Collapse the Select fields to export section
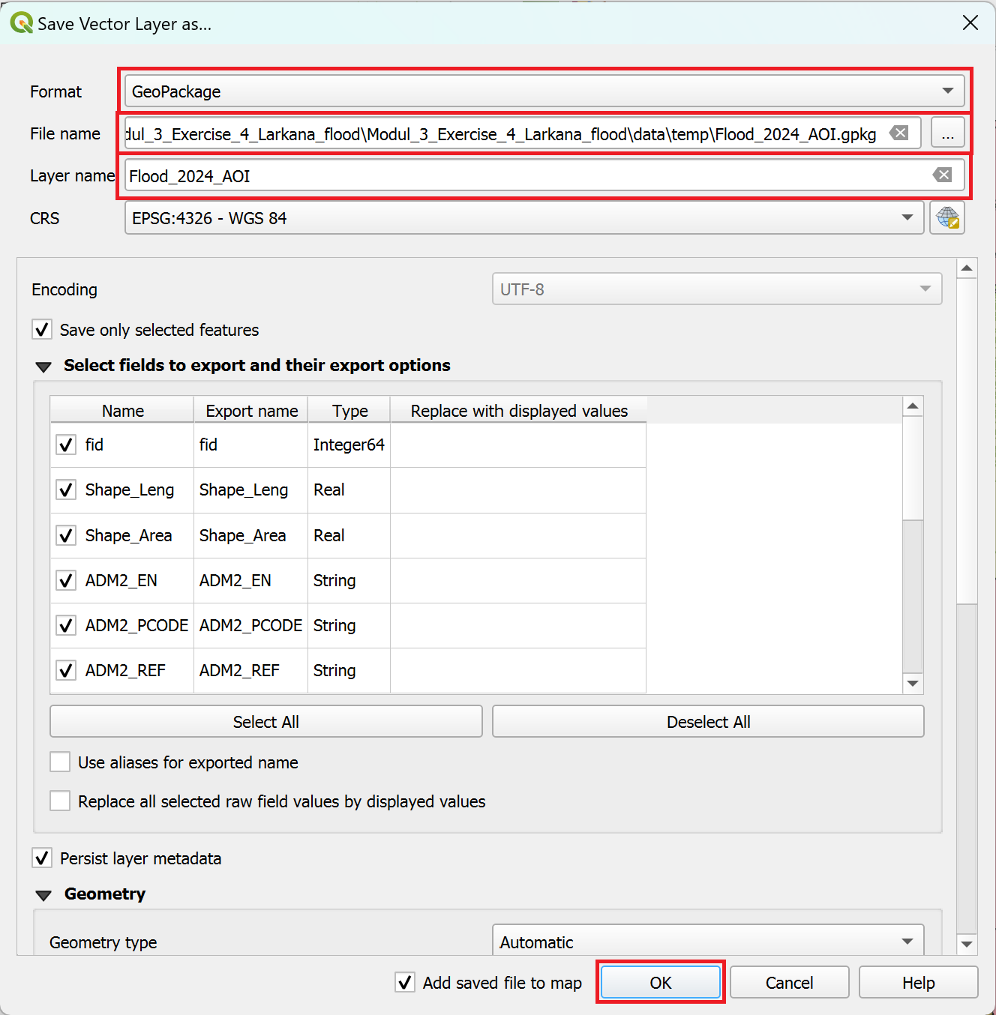 (x=43, y=367)
